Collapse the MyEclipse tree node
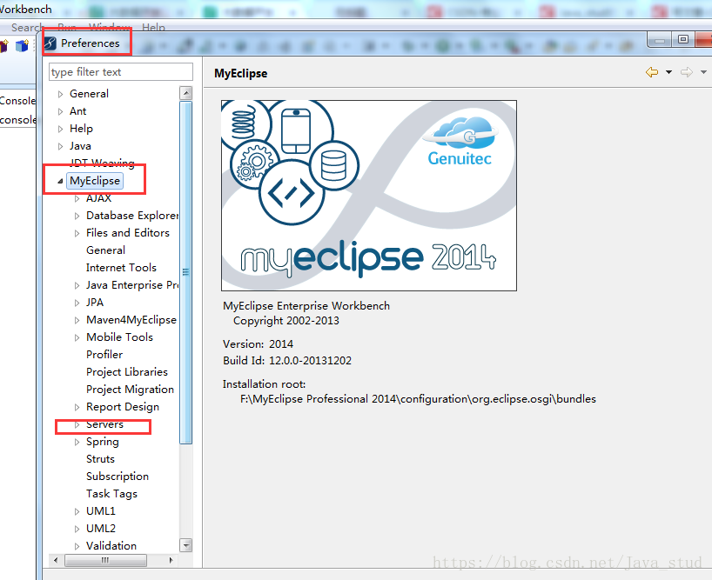712x580 pixels. [60, 181]
